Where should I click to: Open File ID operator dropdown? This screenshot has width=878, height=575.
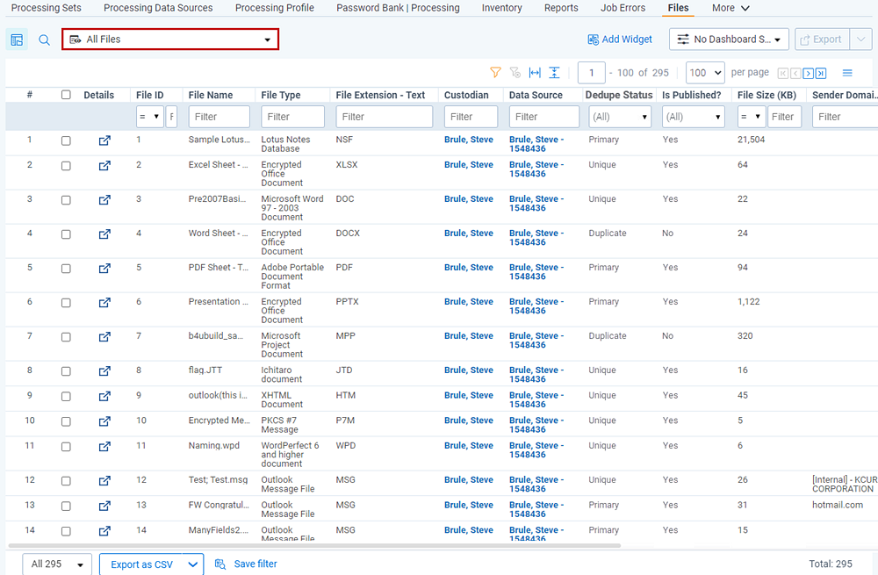pos(149,117)
